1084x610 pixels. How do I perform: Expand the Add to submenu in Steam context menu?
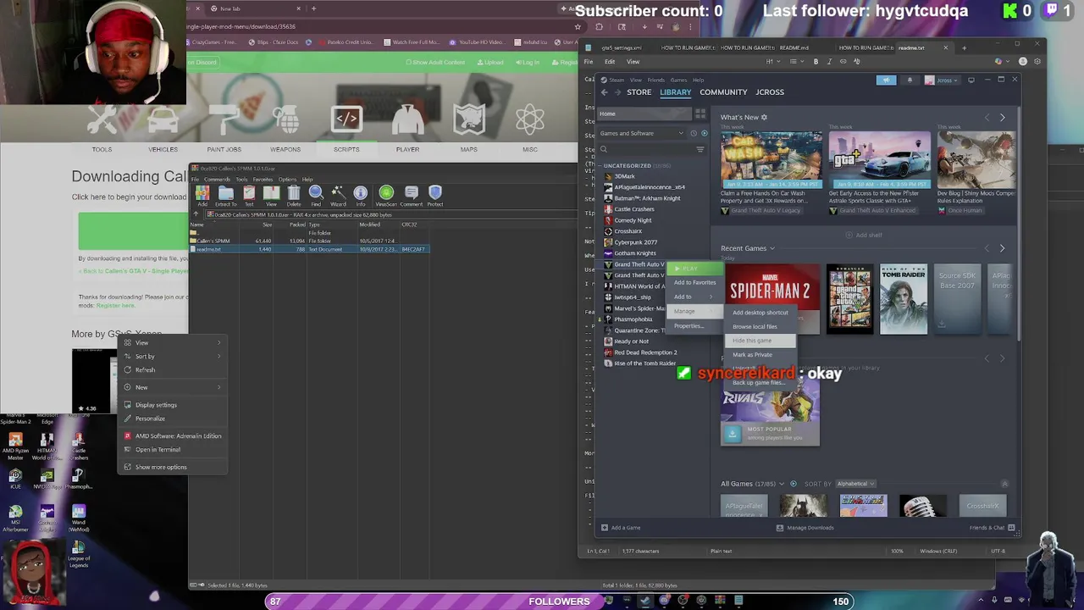pyautogui.click(x=694, y=297)
